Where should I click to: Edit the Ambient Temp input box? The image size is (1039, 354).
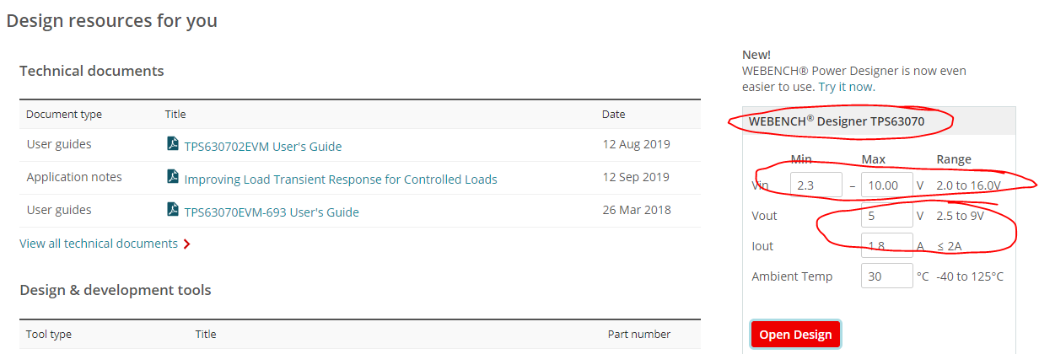[x=886, y=276]
